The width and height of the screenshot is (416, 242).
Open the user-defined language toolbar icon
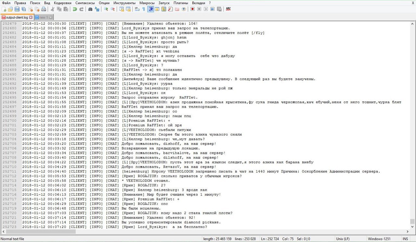coord(157,9)
